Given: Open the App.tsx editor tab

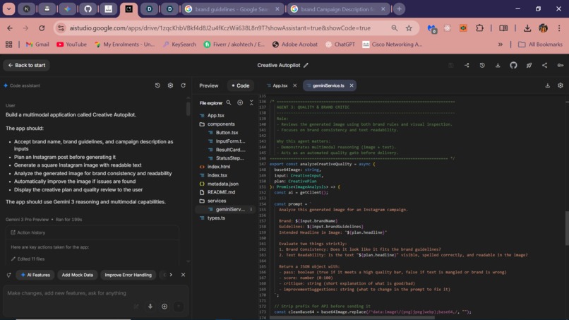Looking at the screenshot, I should 280,85.
